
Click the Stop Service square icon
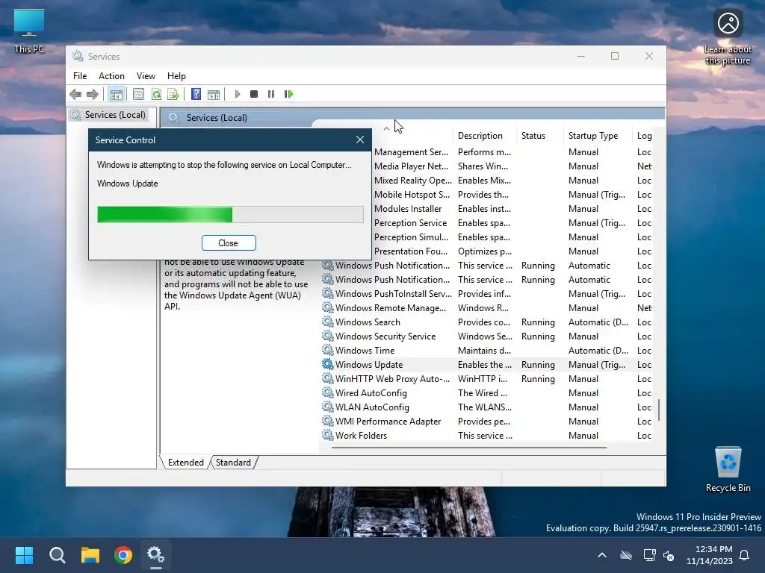(x=254, y=94)
